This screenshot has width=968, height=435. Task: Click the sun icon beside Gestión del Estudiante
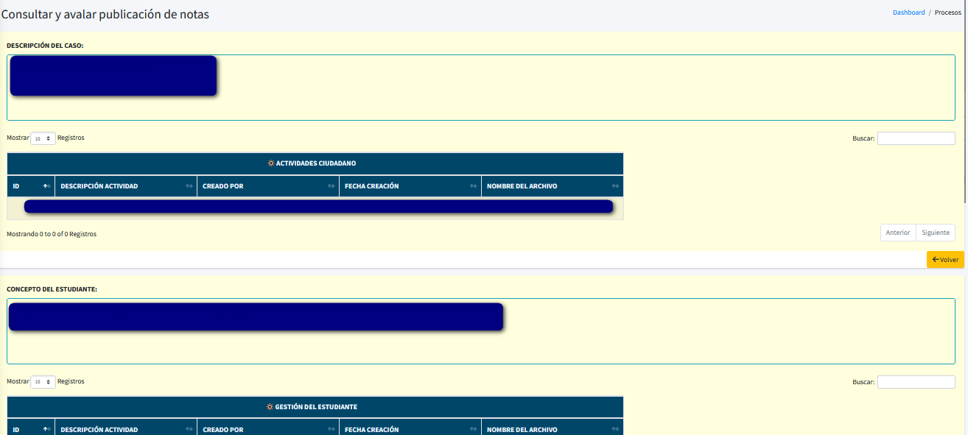pyautogui.click(x=270, y=407)
